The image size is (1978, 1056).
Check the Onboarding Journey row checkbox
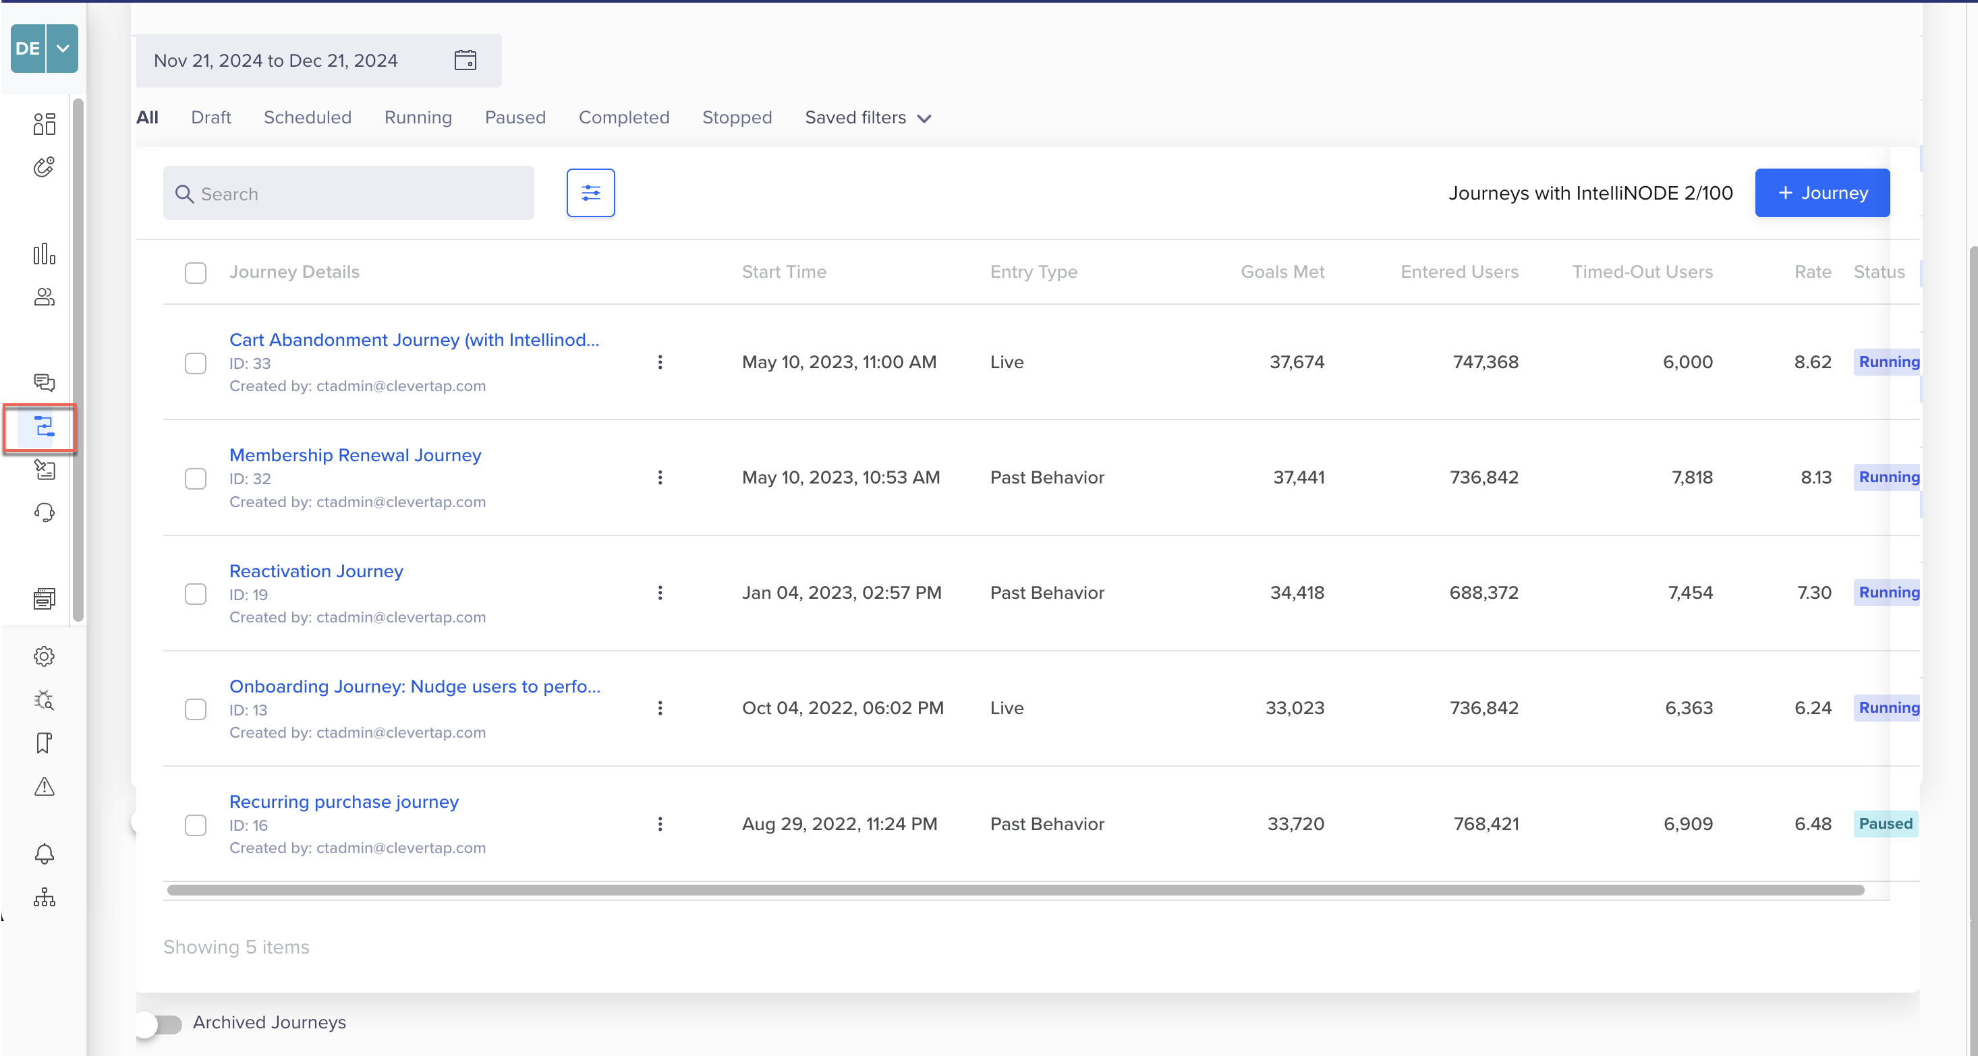196,709
